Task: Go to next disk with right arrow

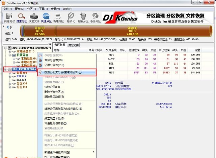Action: [x=11, y=27]
